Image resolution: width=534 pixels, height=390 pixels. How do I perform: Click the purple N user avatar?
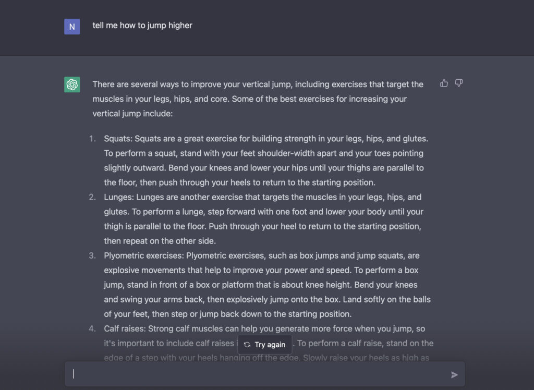point(72,27)
